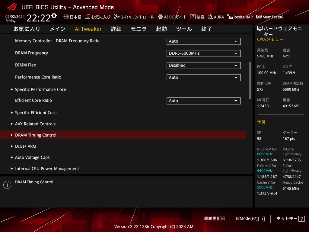This screenshot has height=232, width=309.
Task: Open AI OC guide icon
Action: pyautogui.click(x=161, y=17)
